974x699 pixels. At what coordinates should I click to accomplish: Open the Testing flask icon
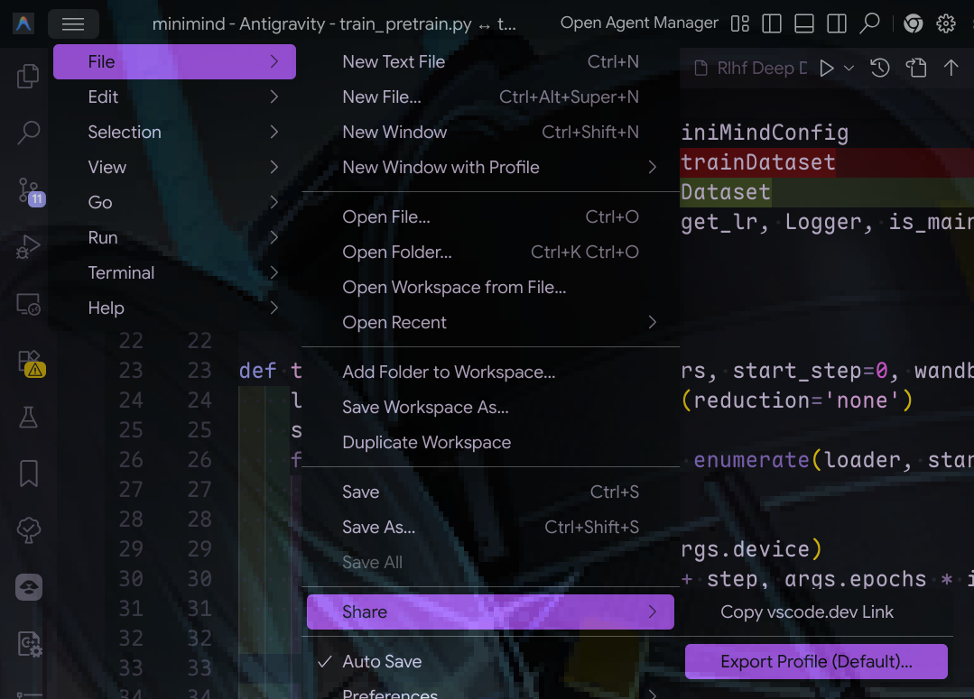click(x=29, y=418)
